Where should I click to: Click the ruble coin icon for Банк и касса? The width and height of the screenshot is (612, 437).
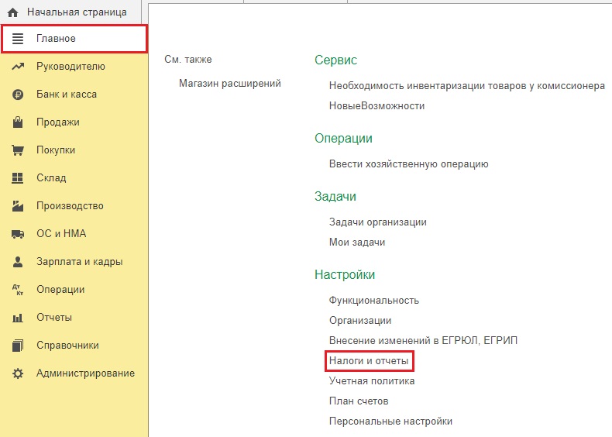pyautogui.click(x=18, y=95)
